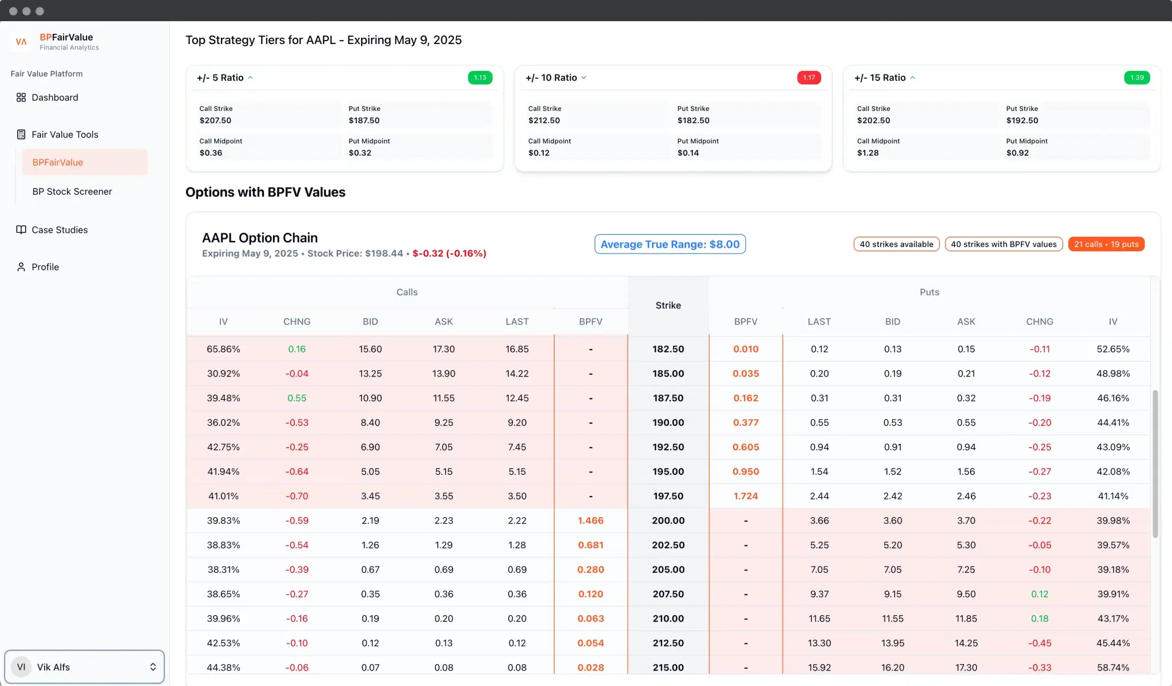
Task: Click the Puts section header
Action: tap(929, 292)
